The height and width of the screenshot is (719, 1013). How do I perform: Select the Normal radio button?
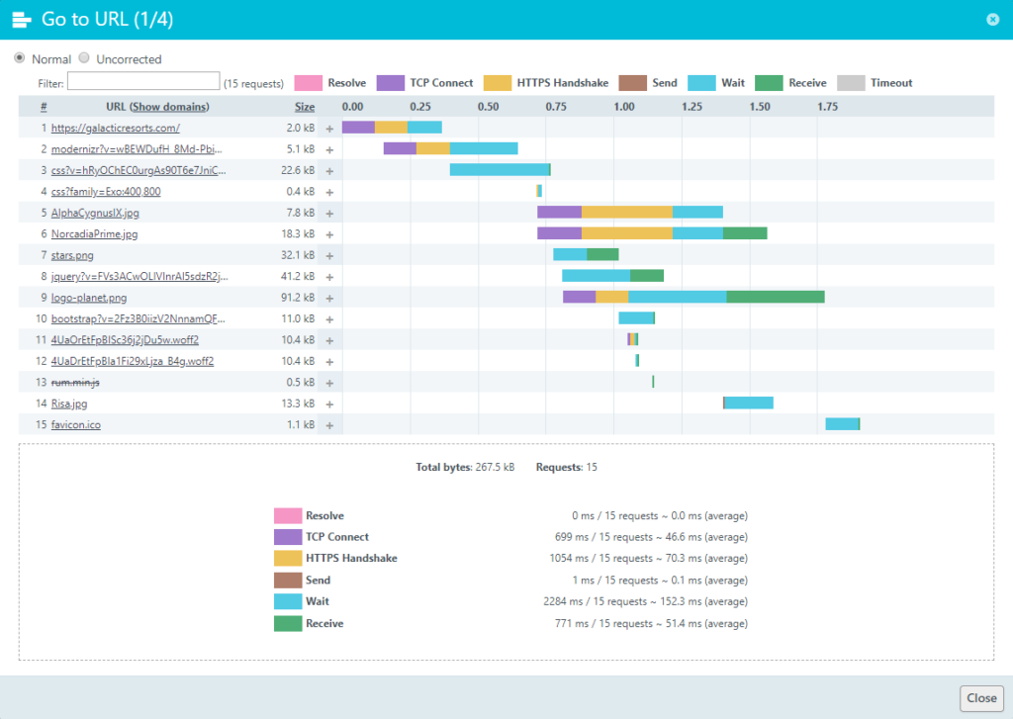pos(20,58)
